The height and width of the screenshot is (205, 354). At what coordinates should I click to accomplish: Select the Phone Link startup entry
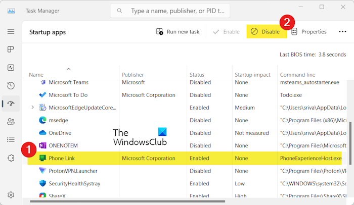click(x=63, y=158)
